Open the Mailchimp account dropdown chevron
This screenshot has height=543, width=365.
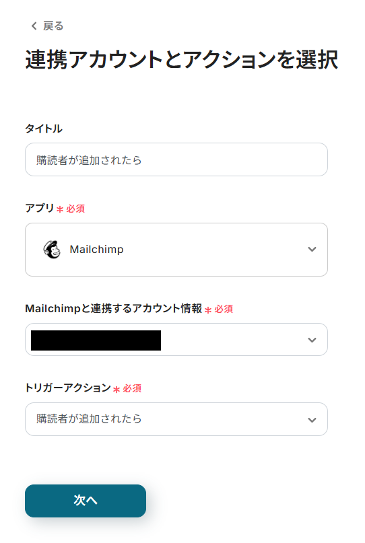point(312,340)
